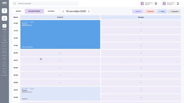Click the '01:00' time label
184x103 pixels.
16,23
